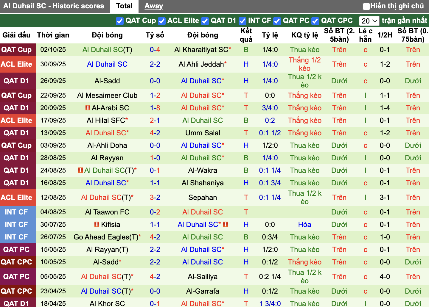
Task: Click Thắng 1/2 kèo result on 30/09/25
Action: pyautogui.click(x=304, y=64)
